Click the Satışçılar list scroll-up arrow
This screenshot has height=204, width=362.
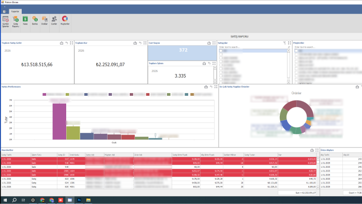289,51
